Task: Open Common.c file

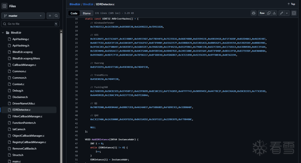Action: click(x=19, y=71)
